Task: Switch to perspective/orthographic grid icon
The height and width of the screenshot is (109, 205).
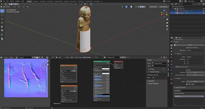Action: coord(167,29)
